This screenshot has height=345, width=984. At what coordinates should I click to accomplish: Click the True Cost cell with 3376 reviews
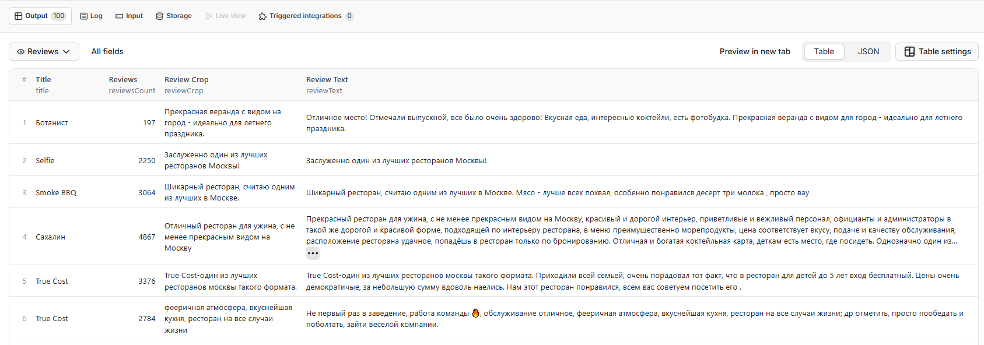point(52,281)
